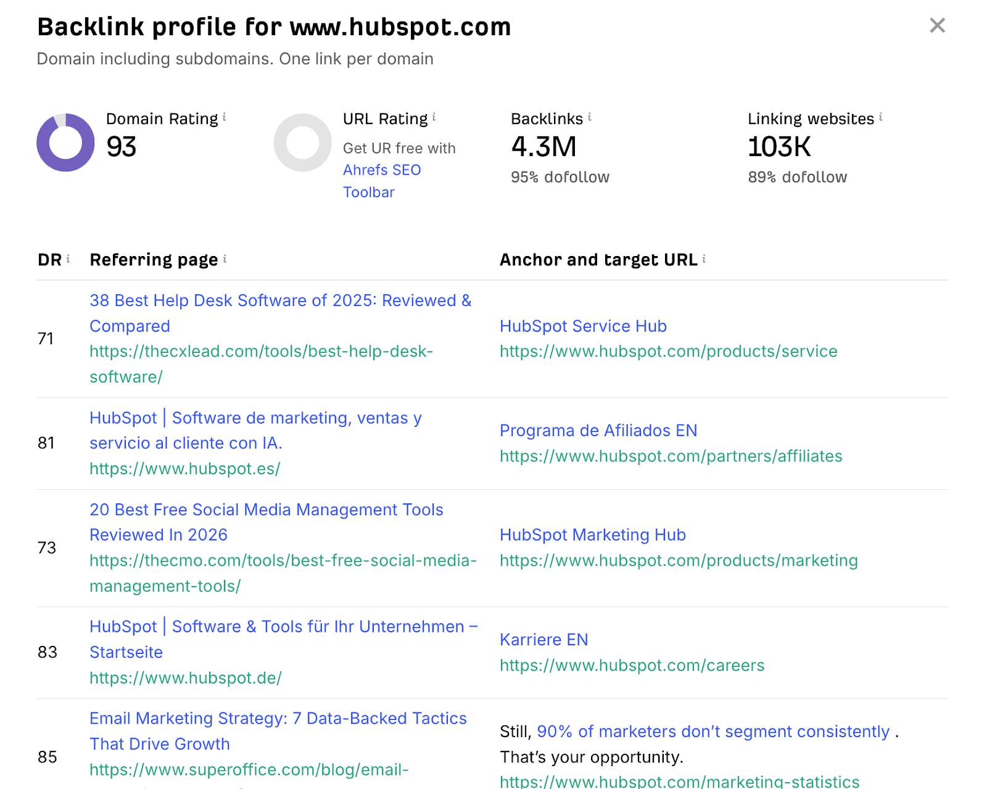
Task: Click the URL Rating info icon
Action: click(434, 117)
